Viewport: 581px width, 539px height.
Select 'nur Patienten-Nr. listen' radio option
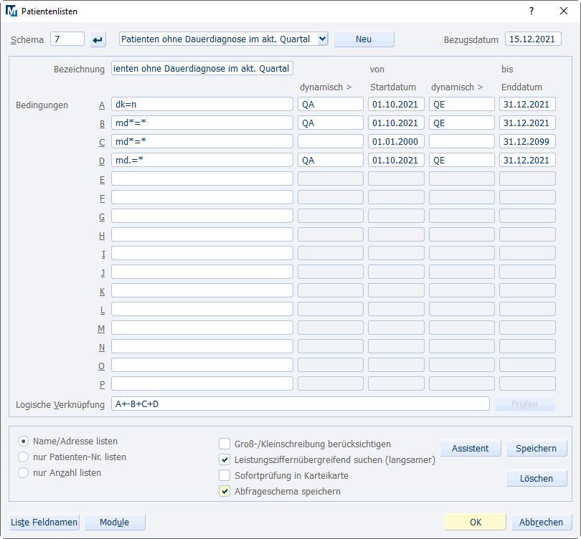[23, 457]
